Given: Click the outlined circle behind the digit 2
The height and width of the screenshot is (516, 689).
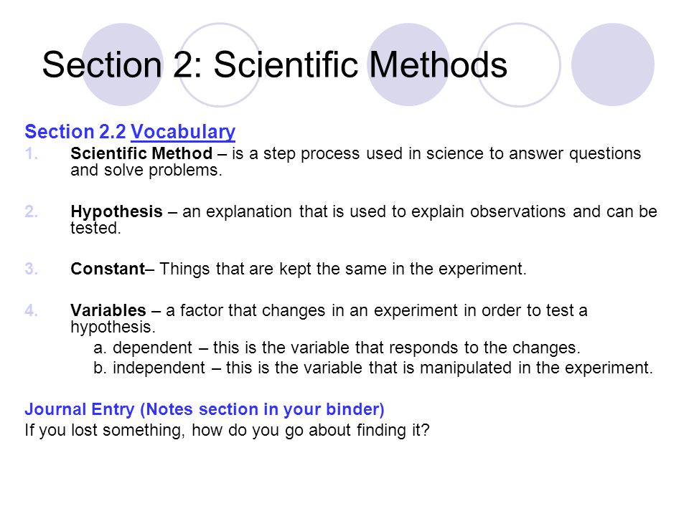Looking at the screenshot, I should point(220,64).
